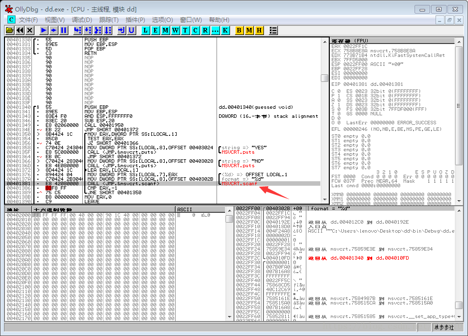Open the 插件(P) menu
This screenshot has height=336, width=468.
(x=135, y=19)
